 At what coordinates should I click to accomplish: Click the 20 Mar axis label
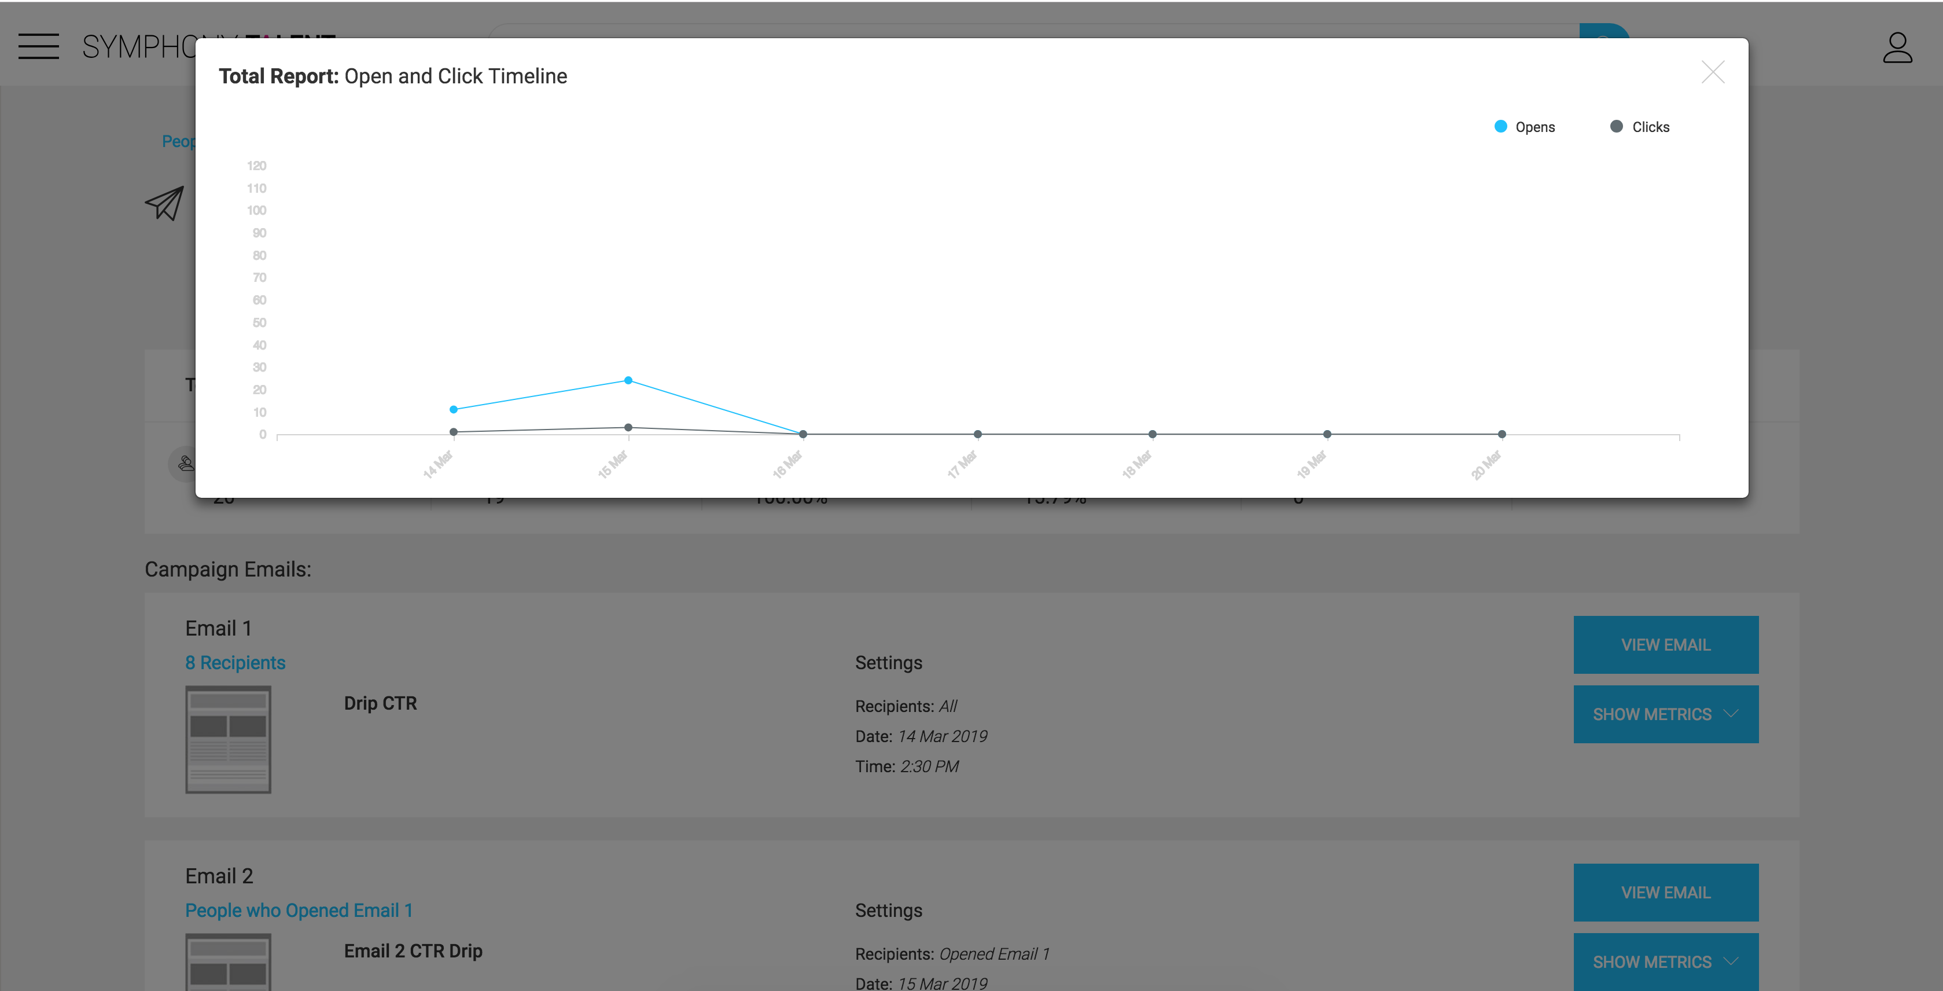[x=1486, y=464]
